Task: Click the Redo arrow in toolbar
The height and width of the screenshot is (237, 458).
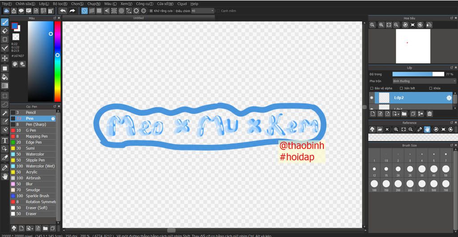Action: [x=72, y=11]
